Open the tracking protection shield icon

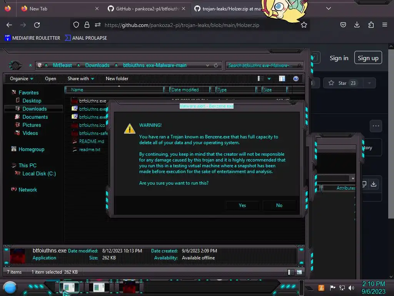pos(76,25)
